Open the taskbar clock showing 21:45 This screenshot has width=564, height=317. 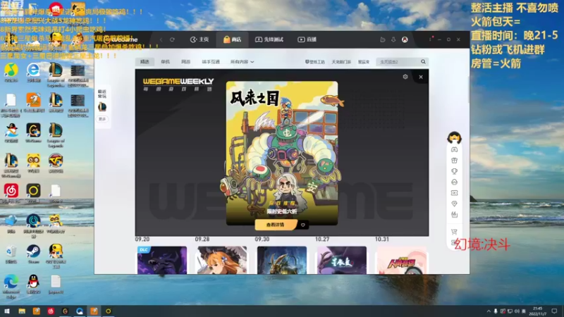538,311
